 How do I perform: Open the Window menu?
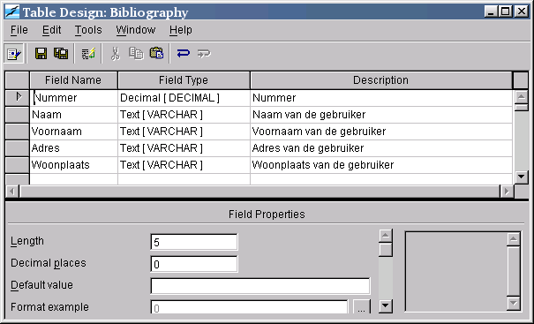click(136, 30)
